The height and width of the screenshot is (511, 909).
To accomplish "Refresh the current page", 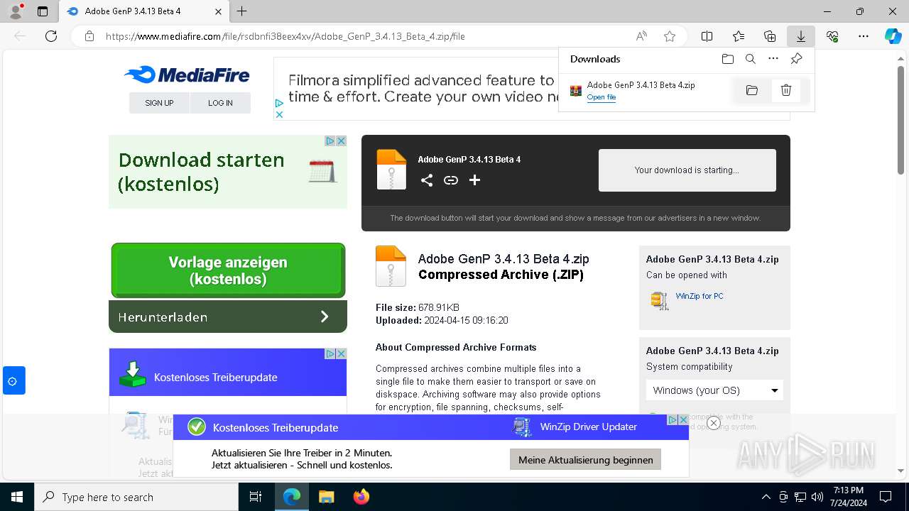I will tap(51, 36).
